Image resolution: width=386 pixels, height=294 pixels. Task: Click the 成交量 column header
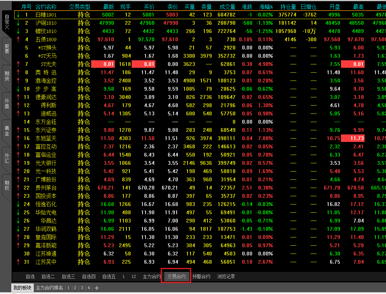tap(227, 7)
